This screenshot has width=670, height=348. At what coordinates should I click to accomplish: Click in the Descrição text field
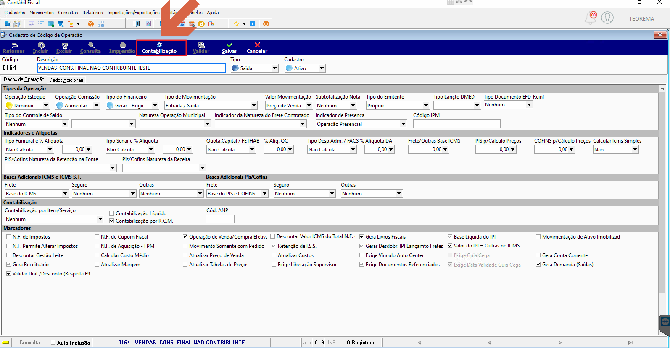click(x=132, y=68)
